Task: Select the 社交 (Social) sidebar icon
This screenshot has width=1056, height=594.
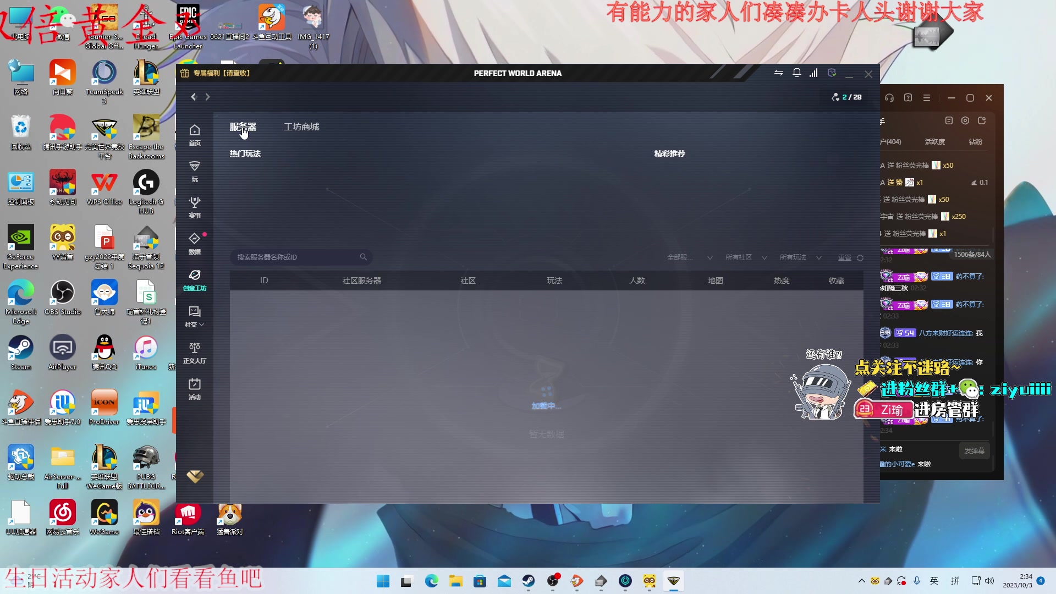Action: click(x=194, y=317)
